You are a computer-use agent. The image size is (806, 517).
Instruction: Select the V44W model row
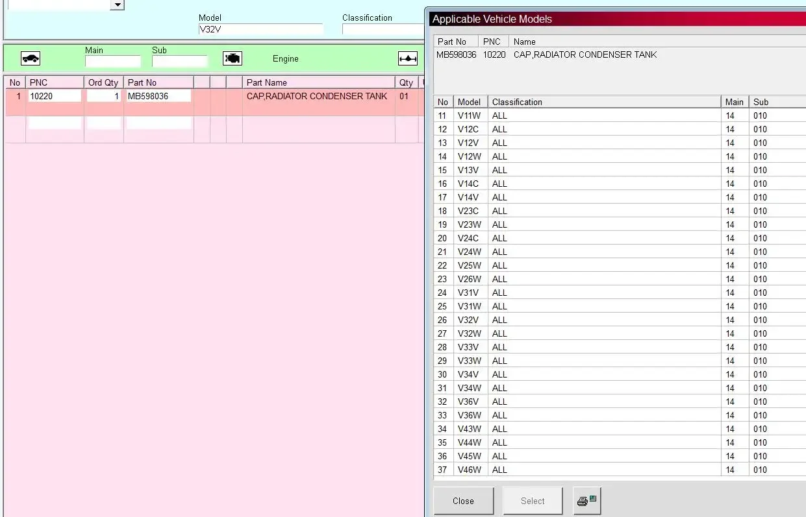620,442
